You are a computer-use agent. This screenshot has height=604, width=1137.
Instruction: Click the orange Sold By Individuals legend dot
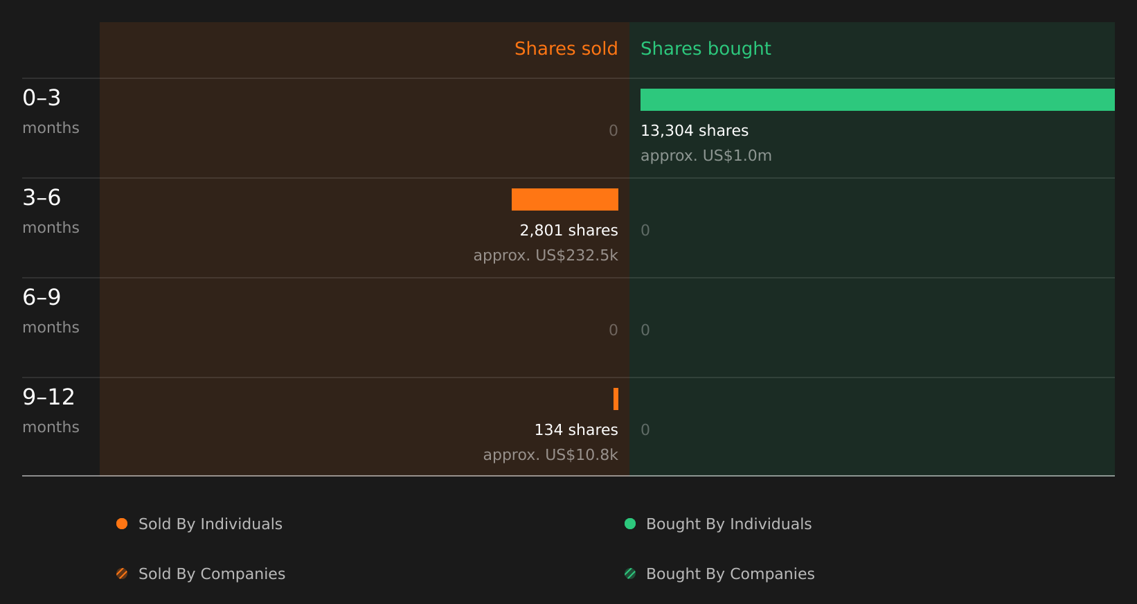[122, 524]
